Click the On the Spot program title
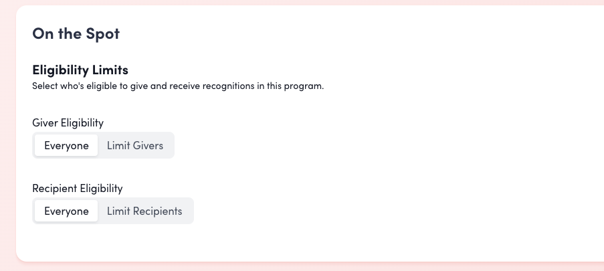This screenshot has width=604, height=271. coord(76,33)
